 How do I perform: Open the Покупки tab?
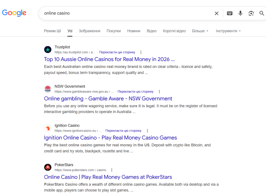114,31
